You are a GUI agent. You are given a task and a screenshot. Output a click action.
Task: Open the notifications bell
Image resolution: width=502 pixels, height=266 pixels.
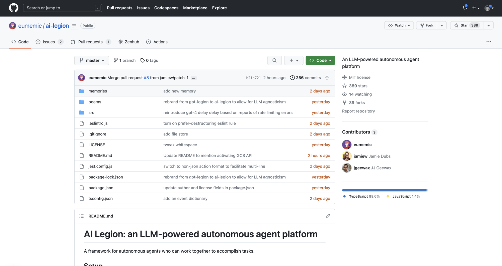465,8
